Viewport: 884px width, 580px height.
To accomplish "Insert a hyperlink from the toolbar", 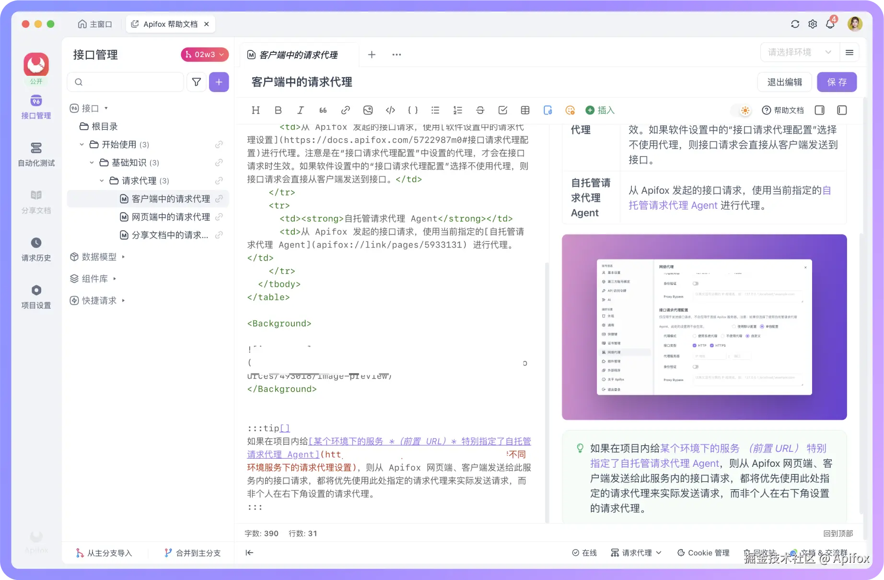I will (x=345, y=110).
